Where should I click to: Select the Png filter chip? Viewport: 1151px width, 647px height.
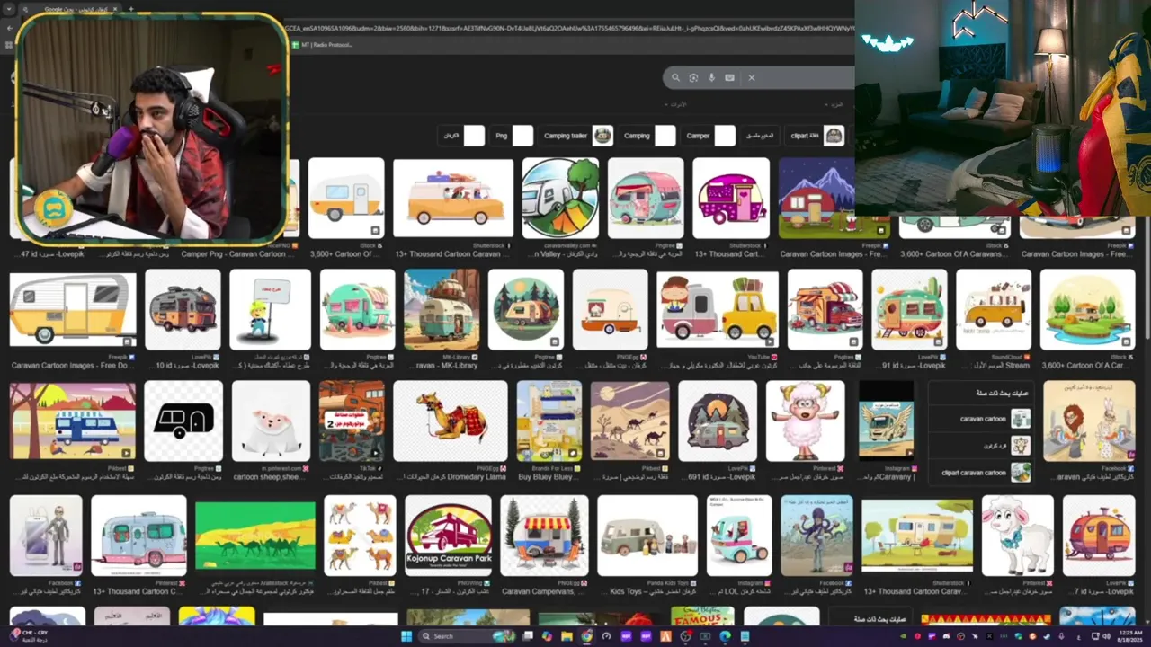click(513, 136)
